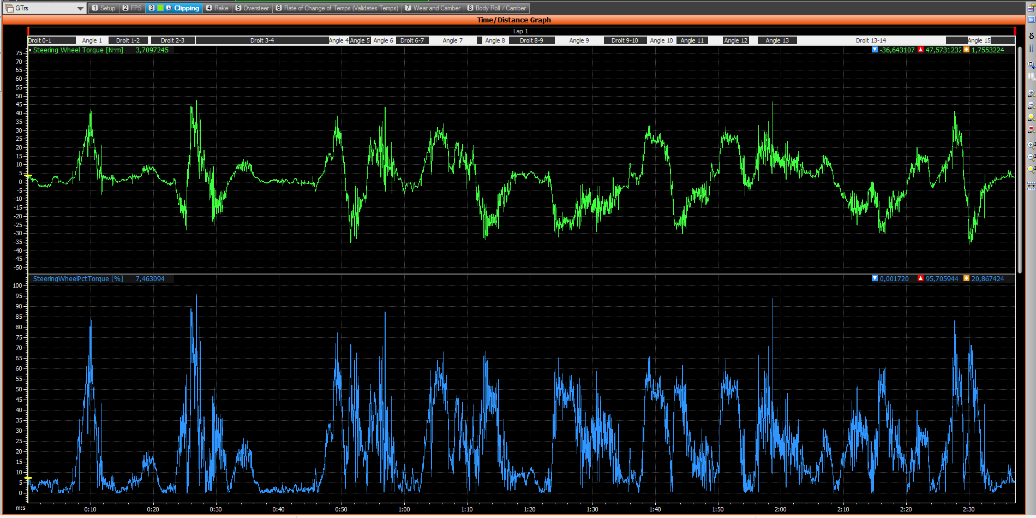Select track segment Angle 11
This screenshot has width=1036, height=518.
click(x=692, y=40)
